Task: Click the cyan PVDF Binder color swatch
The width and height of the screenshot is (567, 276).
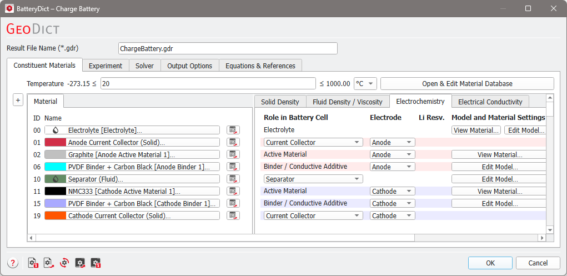Action: coord(56,167)
